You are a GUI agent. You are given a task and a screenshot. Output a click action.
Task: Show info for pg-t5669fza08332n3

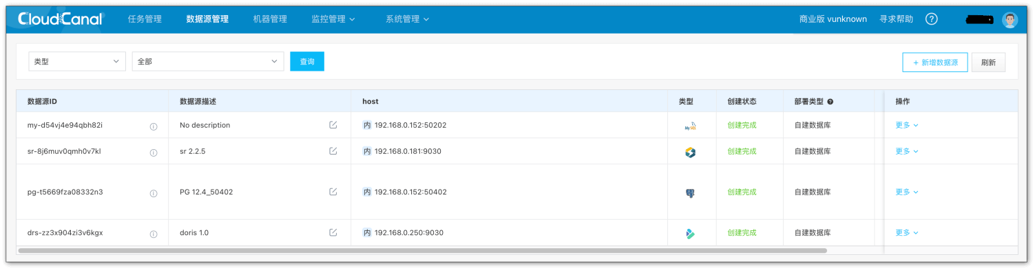click(x=154, y=193)
